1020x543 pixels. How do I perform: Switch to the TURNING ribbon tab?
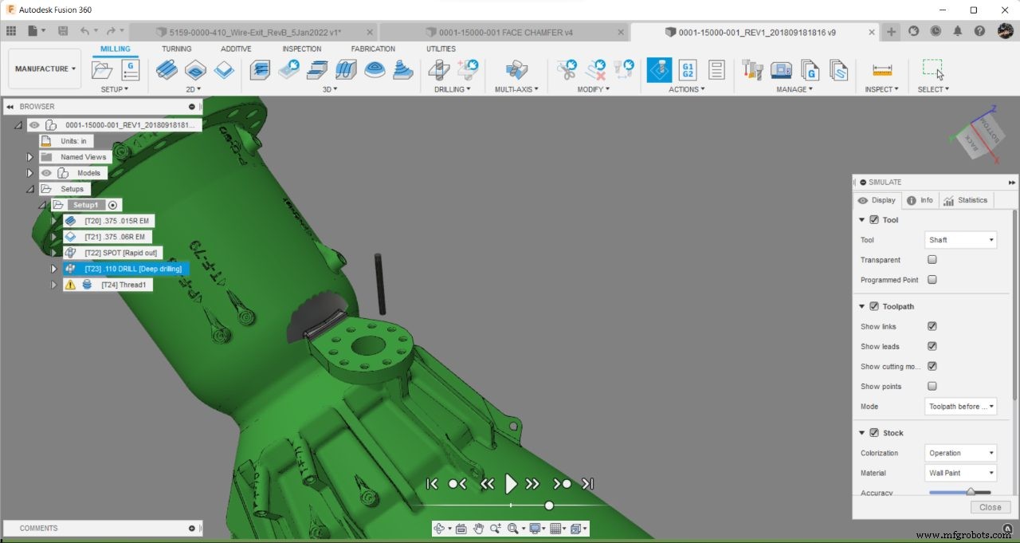[177, 48]
